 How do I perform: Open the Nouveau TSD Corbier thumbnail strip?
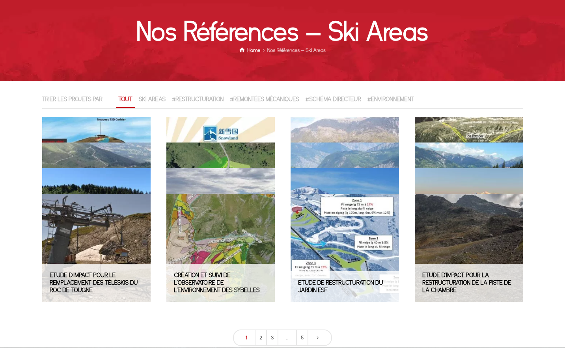(96, 130)
